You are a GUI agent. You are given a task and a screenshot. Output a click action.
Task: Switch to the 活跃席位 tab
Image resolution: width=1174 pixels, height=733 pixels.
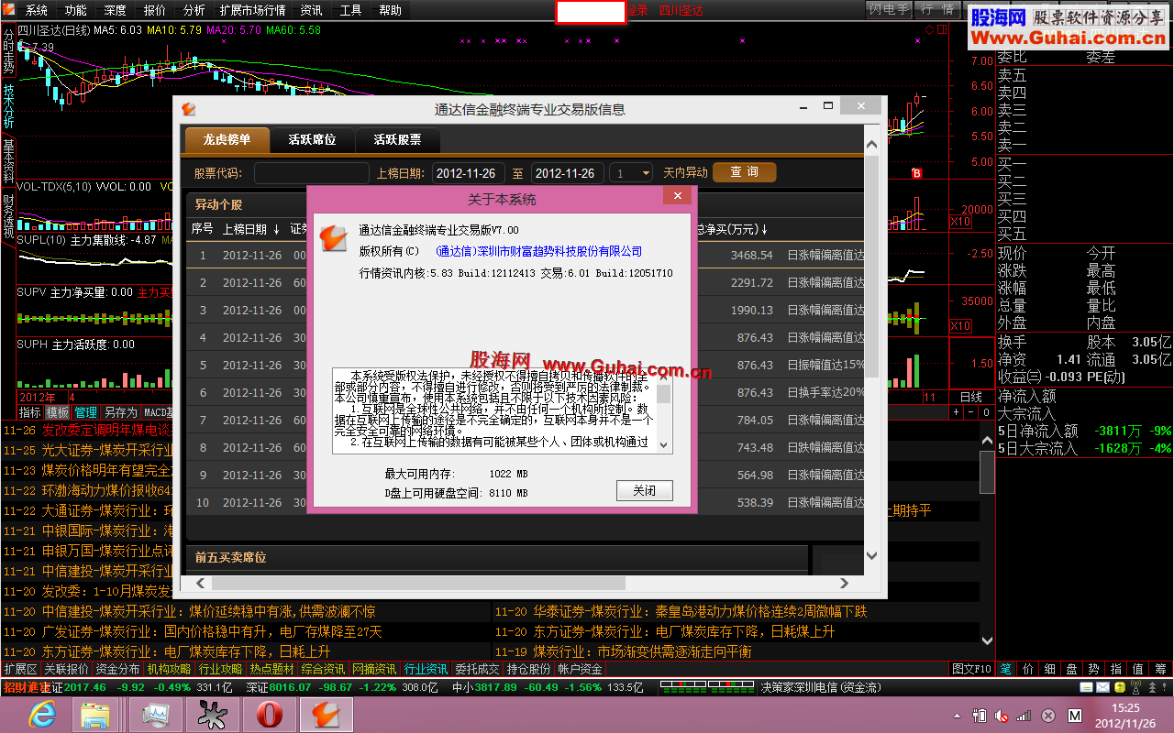312,140
